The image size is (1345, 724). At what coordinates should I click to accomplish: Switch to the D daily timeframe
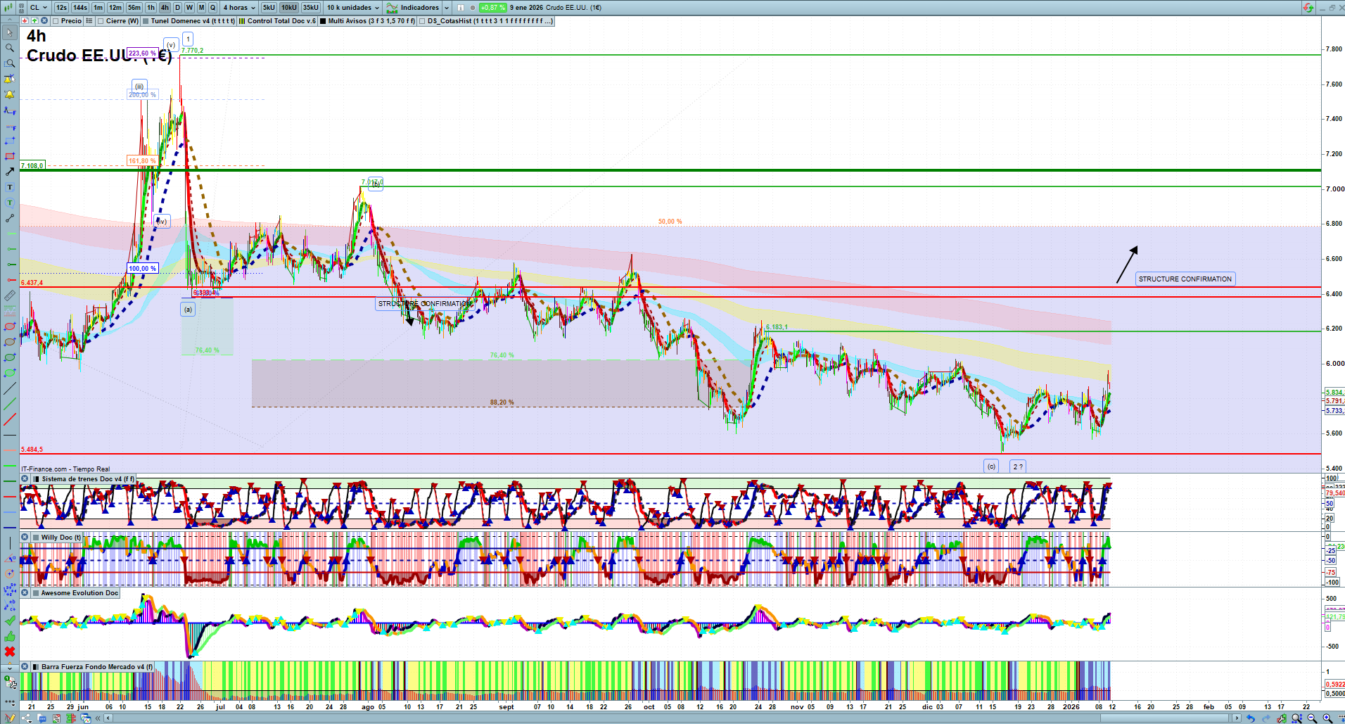pos(177,8)
